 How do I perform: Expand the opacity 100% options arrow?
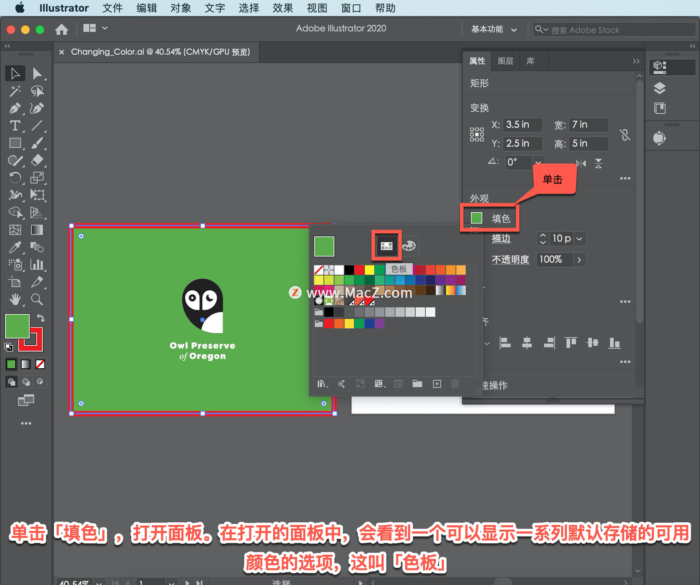(579, 260)
